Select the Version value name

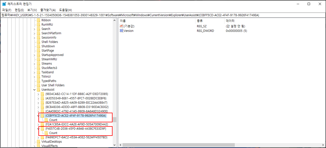click(129, 31)
